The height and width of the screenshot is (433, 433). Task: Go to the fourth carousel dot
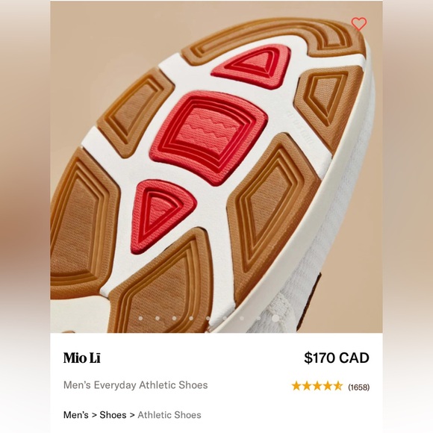[x=191, y=318]
